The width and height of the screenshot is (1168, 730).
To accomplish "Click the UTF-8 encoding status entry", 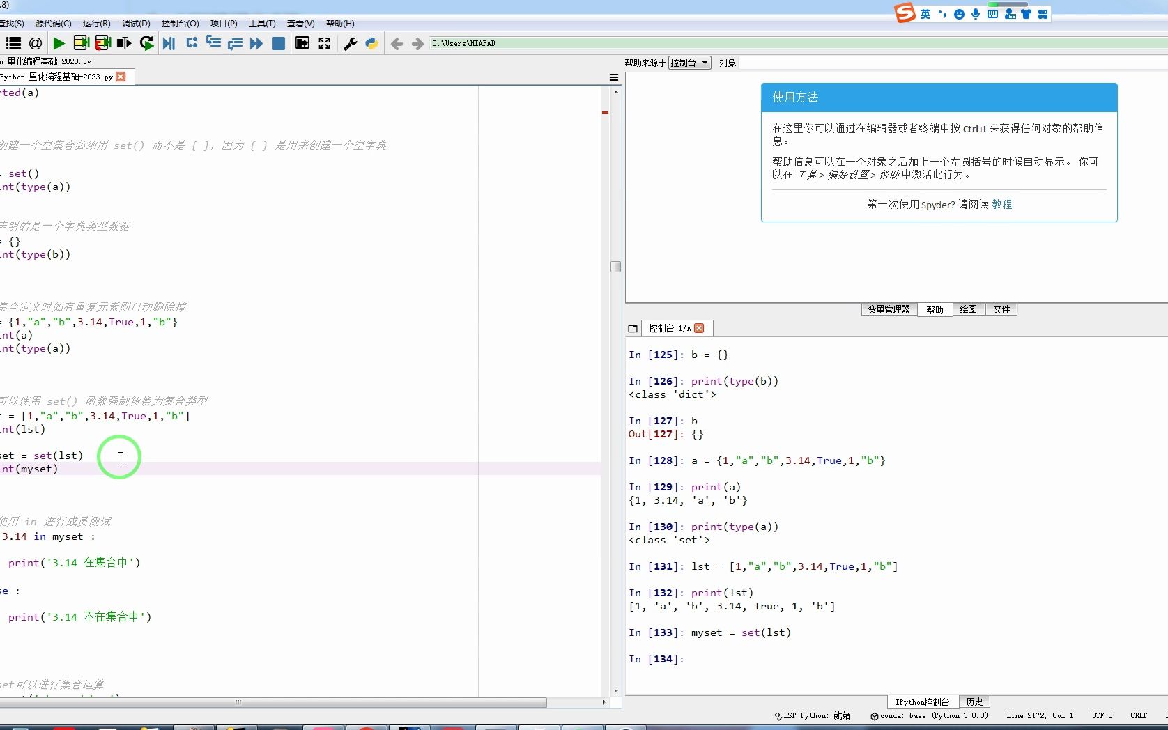I will click(1102, 715).
